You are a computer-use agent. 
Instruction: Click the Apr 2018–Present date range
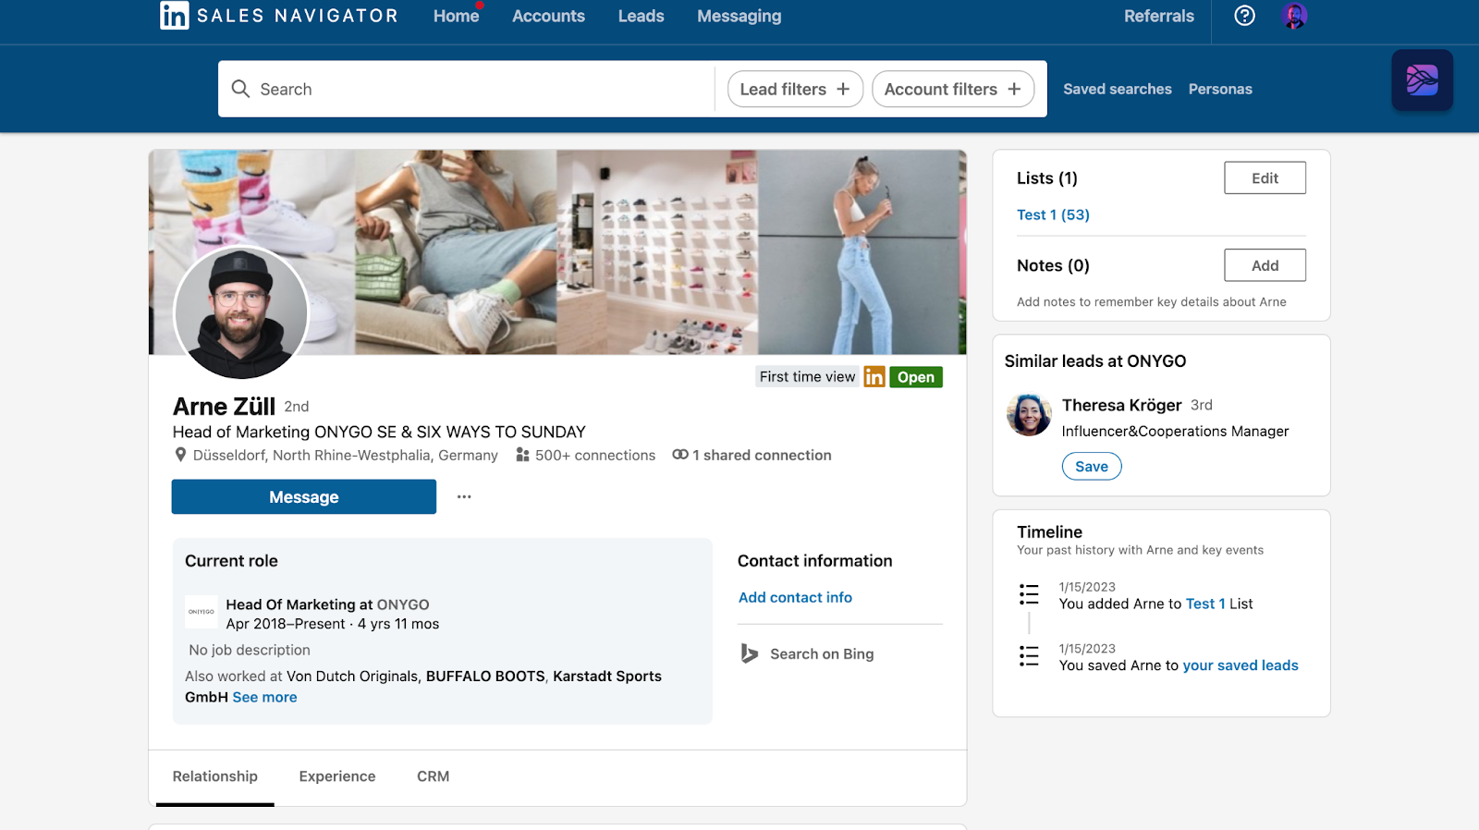coord(286,624)
